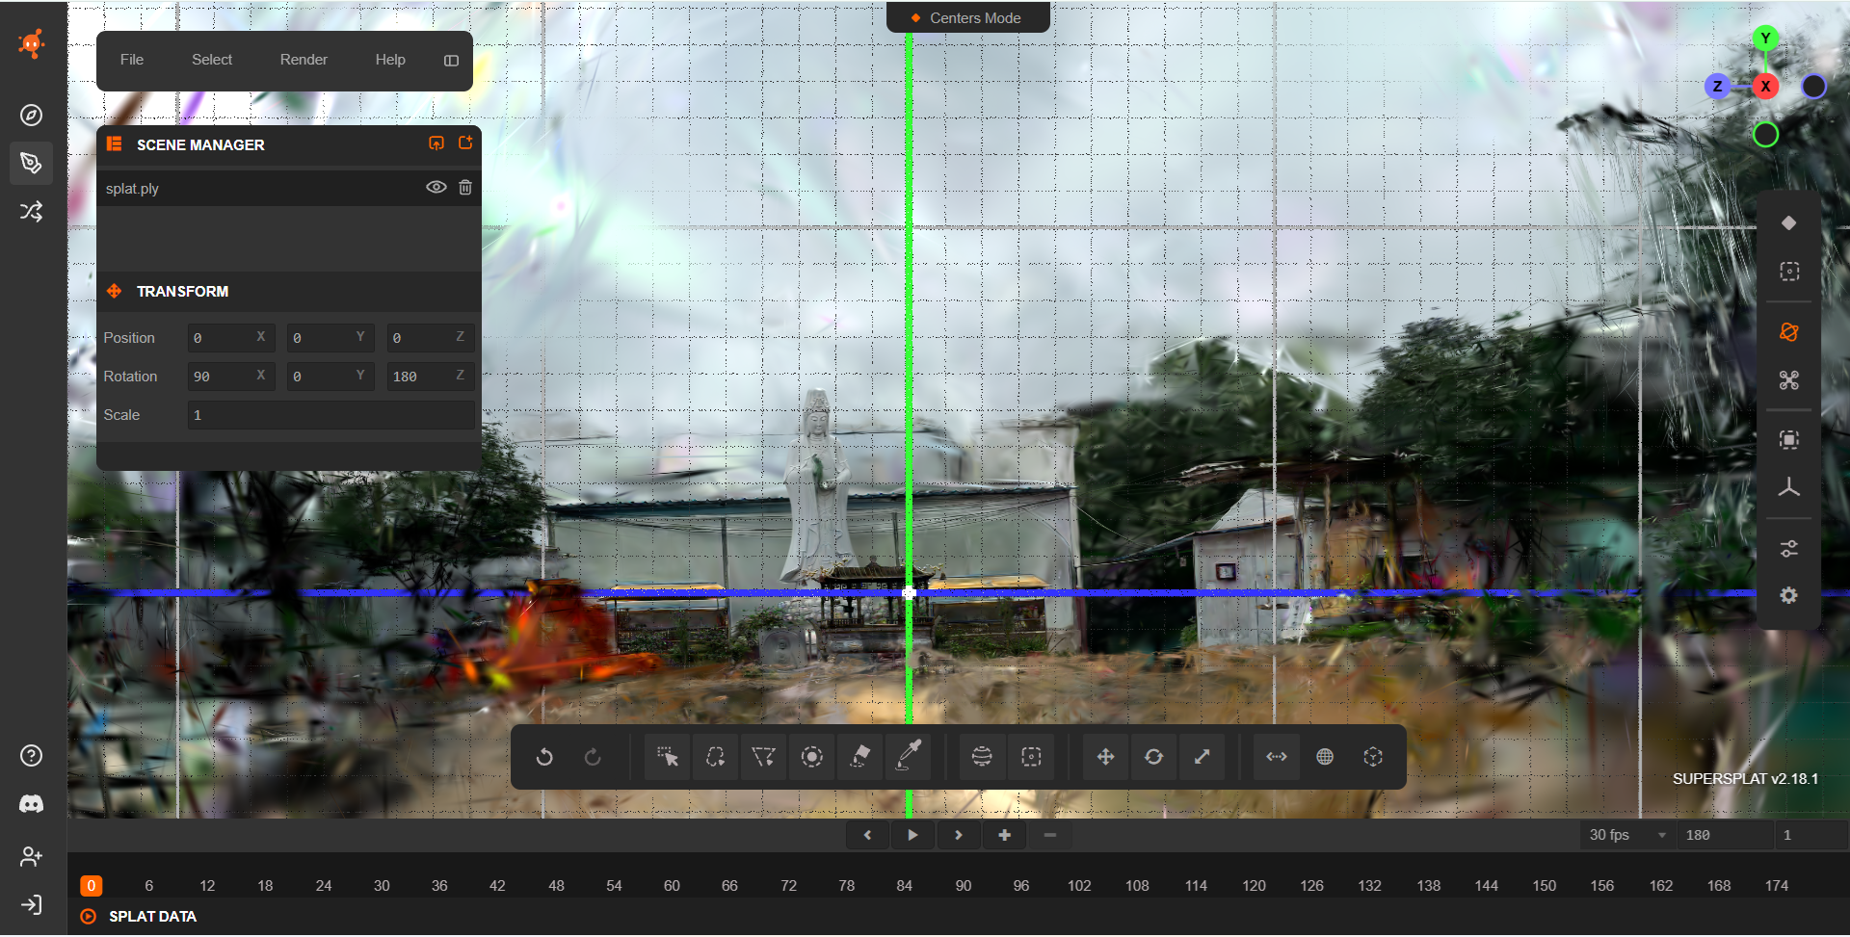The width and height of the screenshot is (1850, 937).
Task: Open the Discord link in the sidebar
Action: (x=31, y=804)
